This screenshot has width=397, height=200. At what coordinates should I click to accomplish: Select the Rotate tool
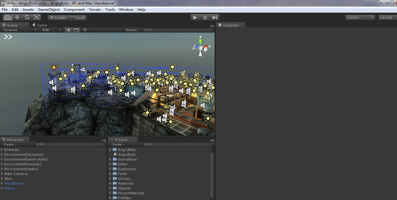pyautogui.click(x=27, y=17)
